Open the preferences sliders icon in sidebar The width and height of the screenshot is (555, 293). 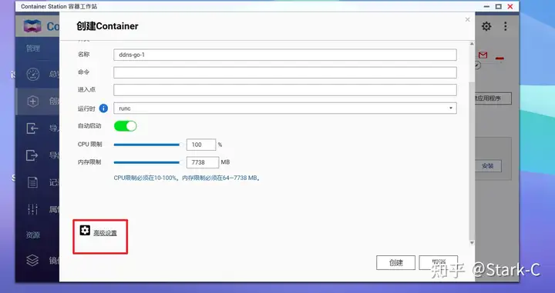pos(32,209)
